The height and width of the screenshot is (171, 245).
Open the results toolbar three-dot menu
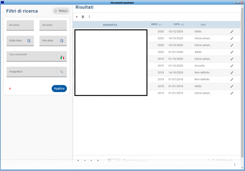[x=89, y=17]
